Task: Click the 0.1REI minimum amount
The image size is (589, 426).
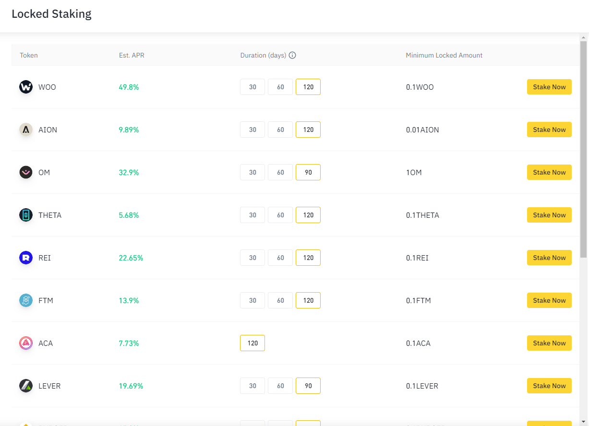Action: [417, 258]
